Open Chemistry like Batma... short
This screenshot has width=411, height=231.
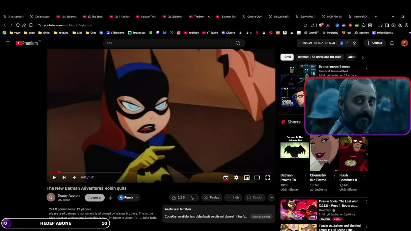[324, 153]
